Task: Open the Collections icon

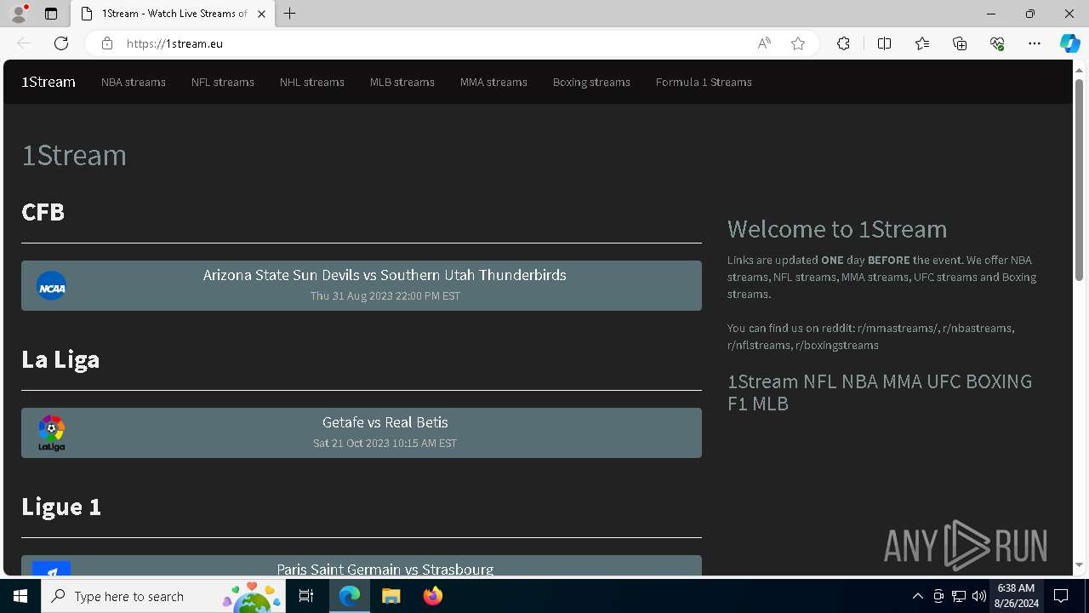Action: pos(960,43)
